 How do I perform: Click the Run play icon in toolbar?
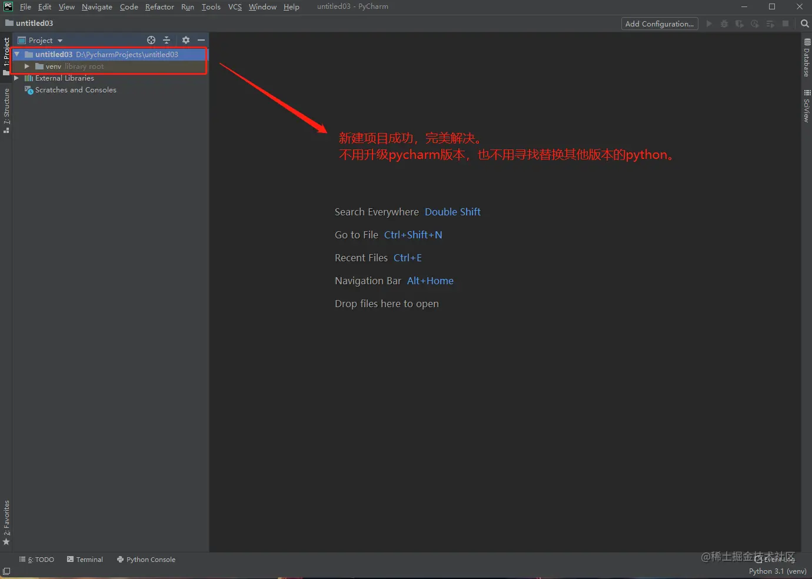(x=709, y=24)
